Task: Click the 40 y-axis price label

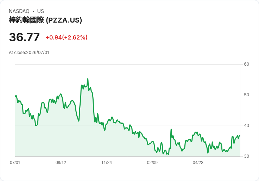Action: pos(246,126)
